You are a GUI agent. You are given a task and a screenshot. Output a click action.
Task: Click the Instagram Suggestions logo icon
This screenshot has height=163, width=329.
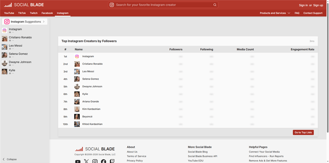click(7, 22)
